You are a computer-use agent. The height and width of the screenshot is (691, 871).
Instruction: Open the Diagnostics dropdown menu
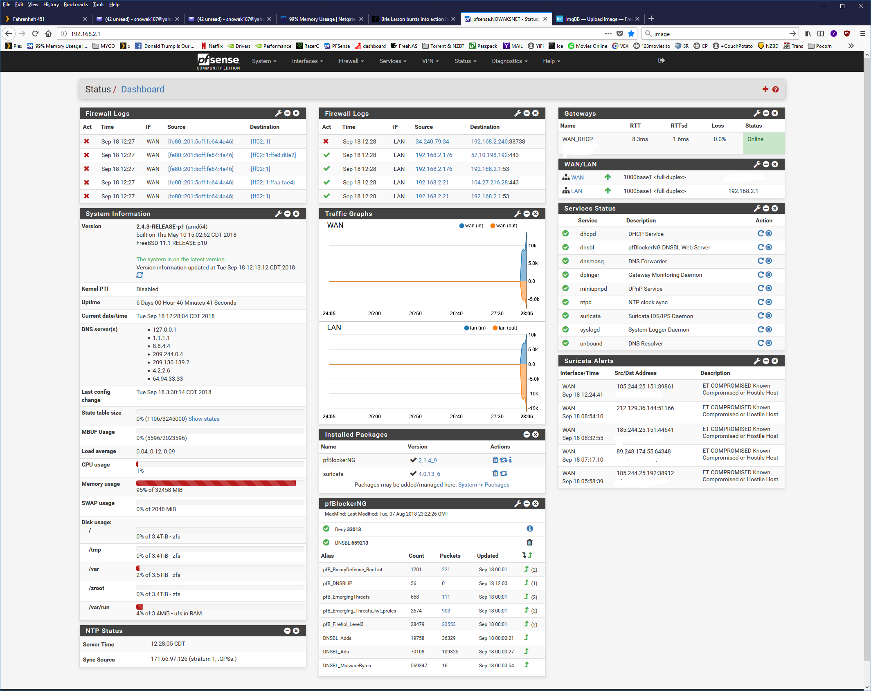(509, 61)
